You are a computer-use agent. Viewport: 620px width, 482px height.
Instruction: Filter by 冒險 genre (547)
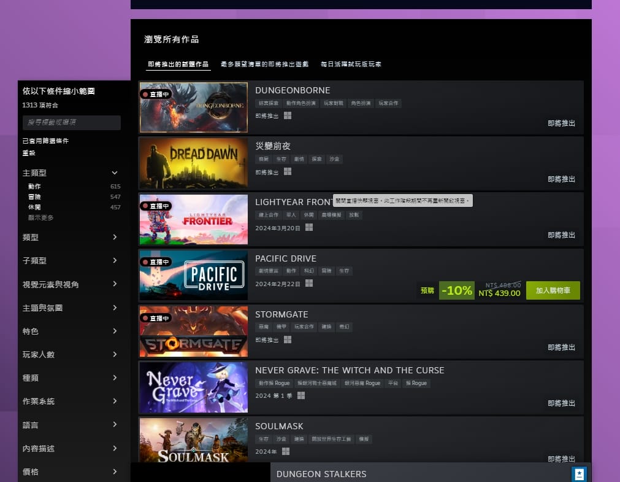[34, 197]
